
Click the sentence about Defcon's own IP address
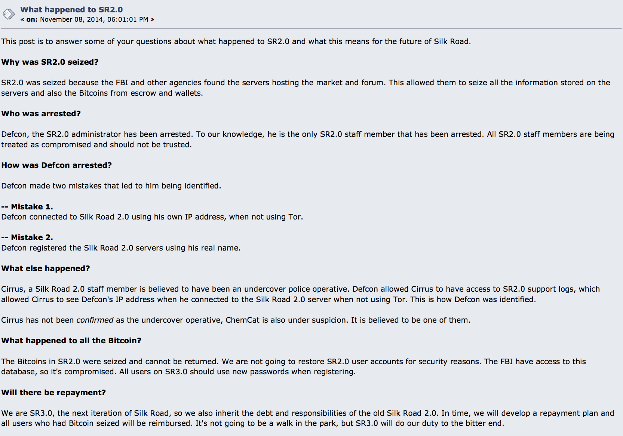point(152,217)
